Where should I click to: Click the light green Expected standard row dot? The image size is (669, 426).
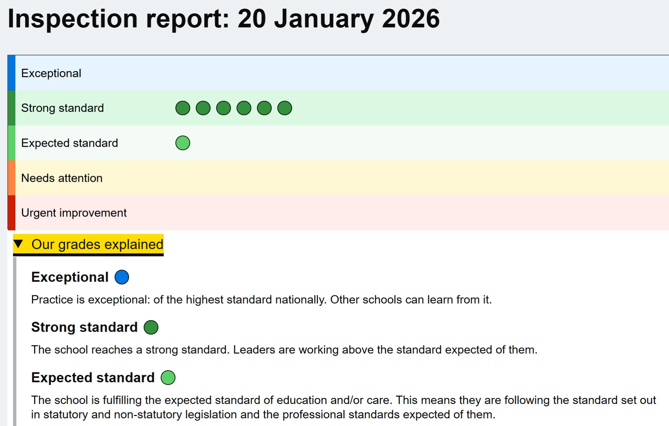(x=183, y=143)
